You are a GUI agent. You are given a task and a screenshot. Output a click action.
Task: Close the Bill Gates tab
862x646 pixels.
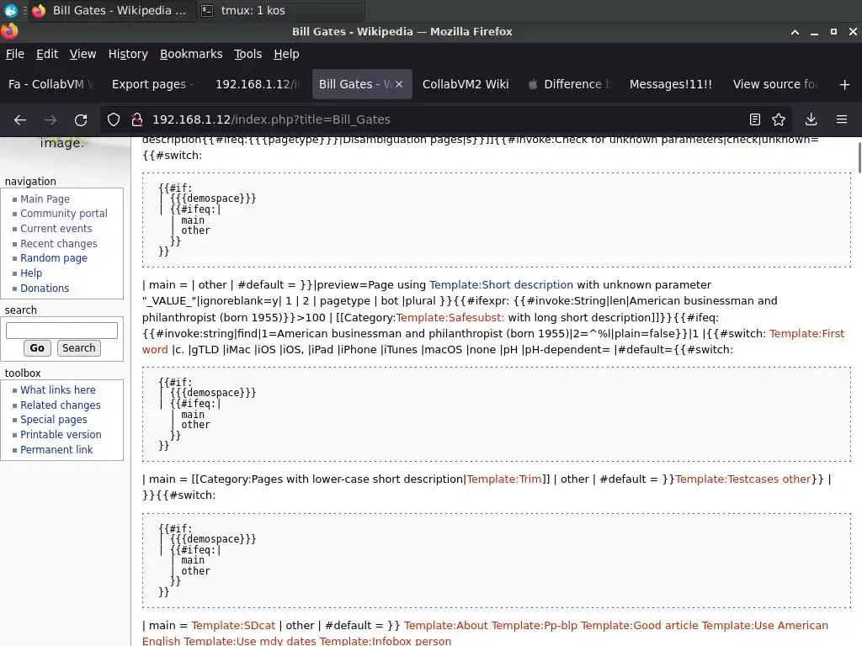399,84
